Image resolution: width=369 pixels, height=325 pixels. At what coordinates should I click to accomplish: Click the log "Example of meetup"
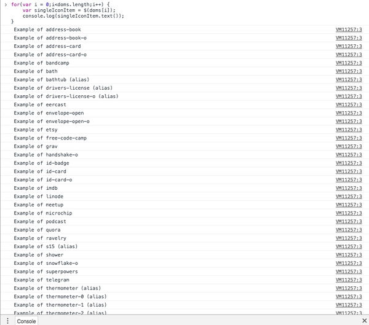coord(38,205)
